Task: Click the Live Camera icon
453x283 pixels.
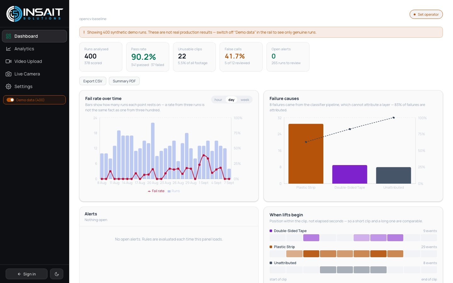Action: click(x=8, y=74)
